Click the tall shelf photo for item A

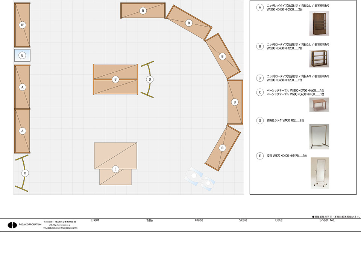click(x=319, y=23)
